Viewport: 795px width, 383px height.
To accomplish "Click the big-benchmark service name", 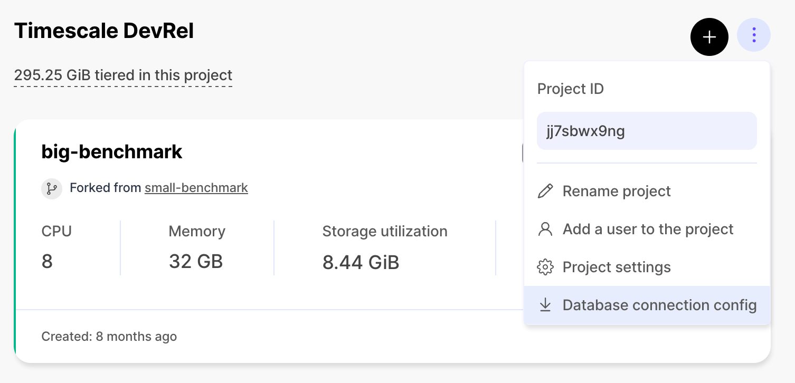I will point(111,151).
